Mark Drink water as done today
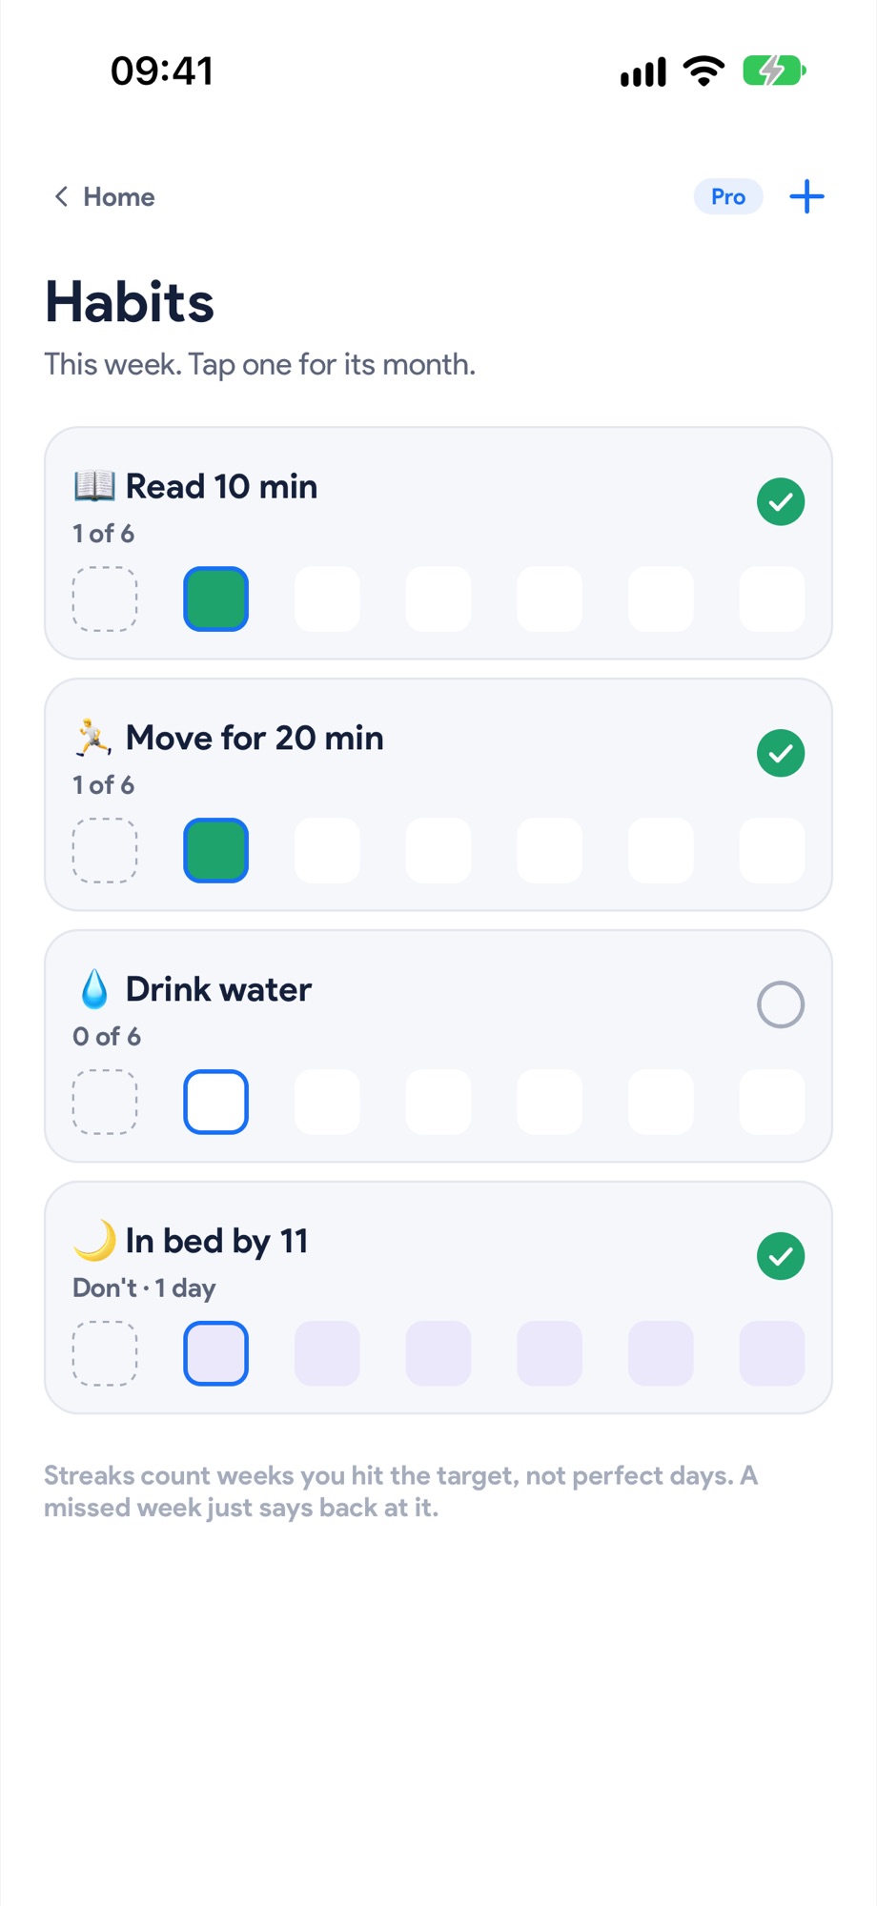Image resolution: width=877 pixels, height=1906 pixels. (x=781, y=1005)
